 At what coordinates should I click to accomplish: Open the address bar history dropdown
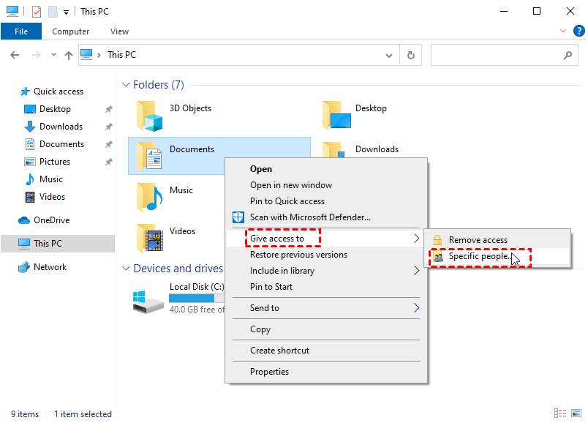tap(389, 55)
